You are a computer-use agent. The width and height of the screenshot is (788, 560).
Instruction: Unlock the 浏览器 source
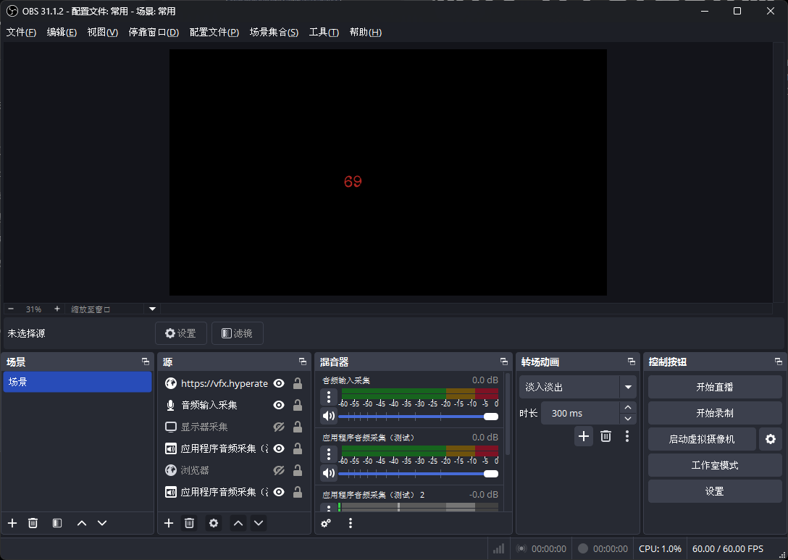(x=297, y=470)
